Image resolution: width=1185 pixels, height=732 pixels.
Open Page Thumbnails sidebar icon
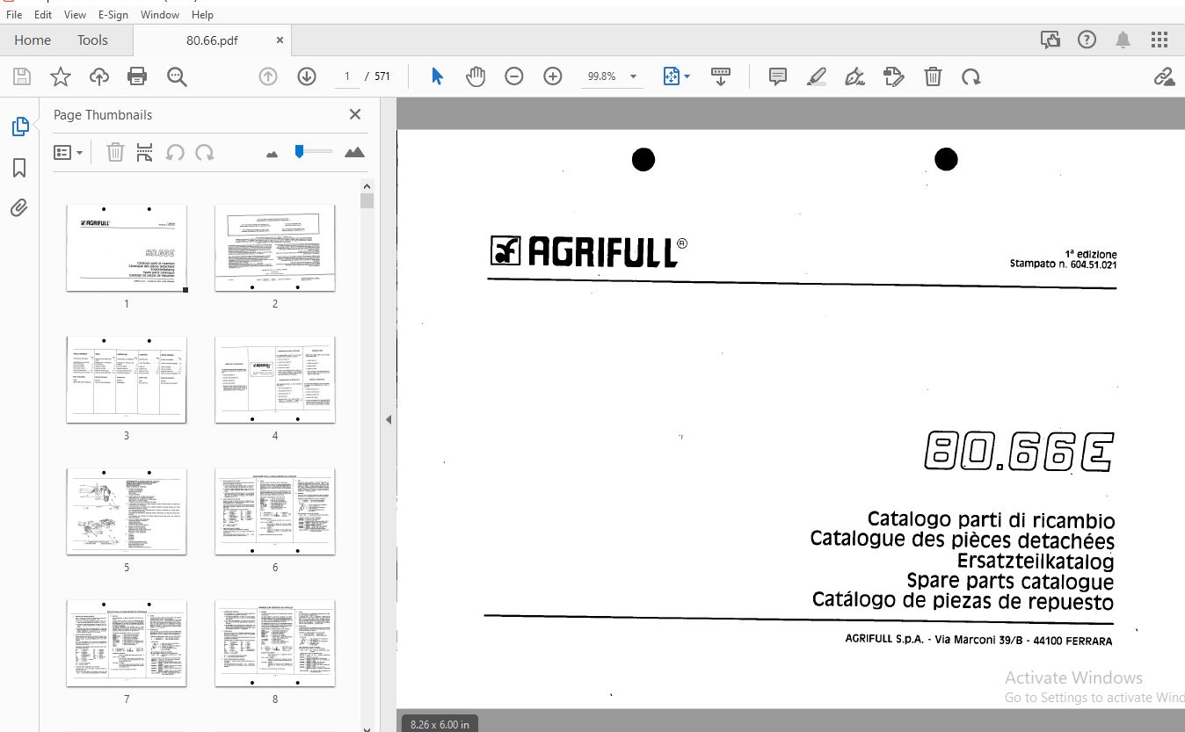[20, 127]
